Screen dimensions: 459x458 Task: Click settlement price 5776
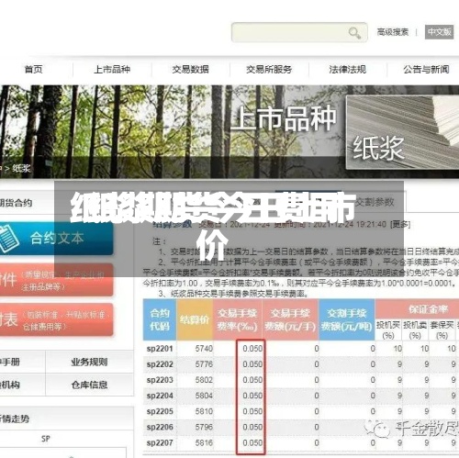204,364
